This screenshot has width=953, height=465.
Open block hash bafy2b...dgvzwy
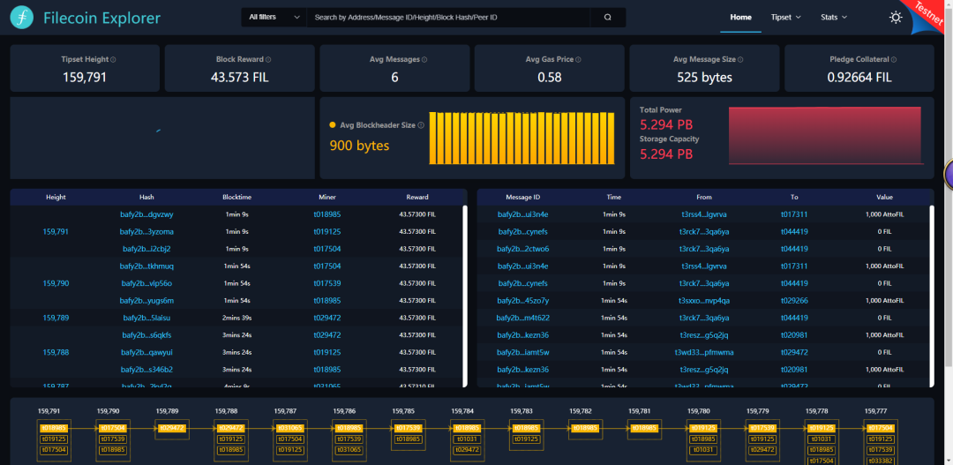point(147,214)
